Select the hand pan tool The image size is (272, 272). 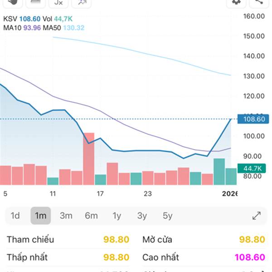coord(12,3)
